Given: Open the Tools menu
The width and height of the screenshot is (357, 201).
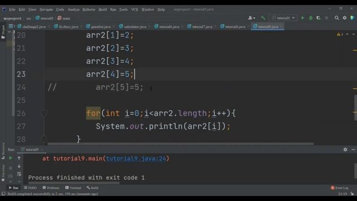Looking at the screenshot, I should click(x=123, y=9).
